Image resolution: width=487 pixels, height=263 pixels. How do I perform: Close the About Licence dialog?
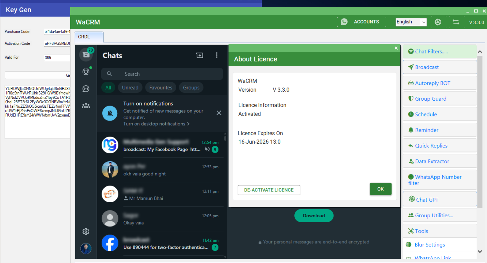[x=396, y=48]
